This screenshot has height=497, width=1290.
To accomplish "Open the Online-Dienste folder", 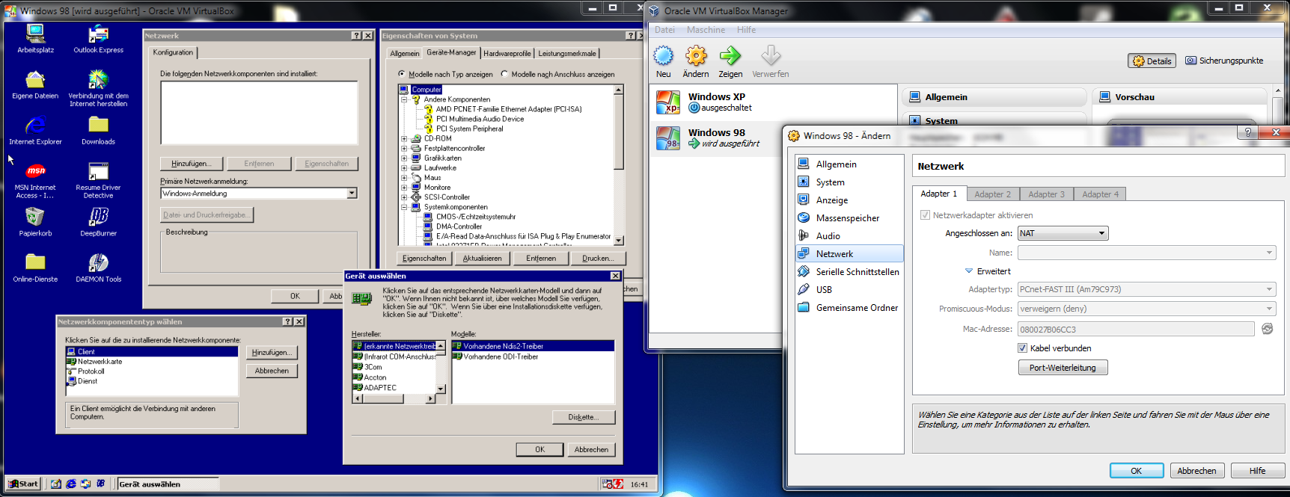I will (35, 268).
